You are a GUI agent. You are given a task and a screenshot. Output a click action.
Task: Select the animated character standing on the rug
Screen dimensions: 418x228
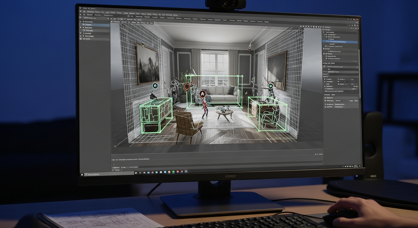205,109
